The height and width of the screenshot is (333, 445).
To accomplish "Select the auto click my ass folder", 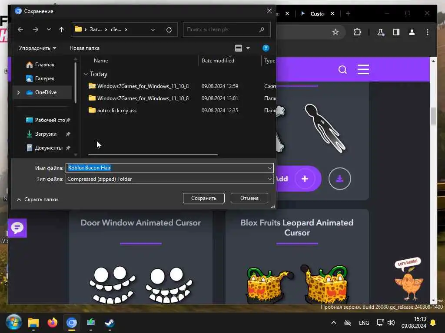I will coord(113,111).
